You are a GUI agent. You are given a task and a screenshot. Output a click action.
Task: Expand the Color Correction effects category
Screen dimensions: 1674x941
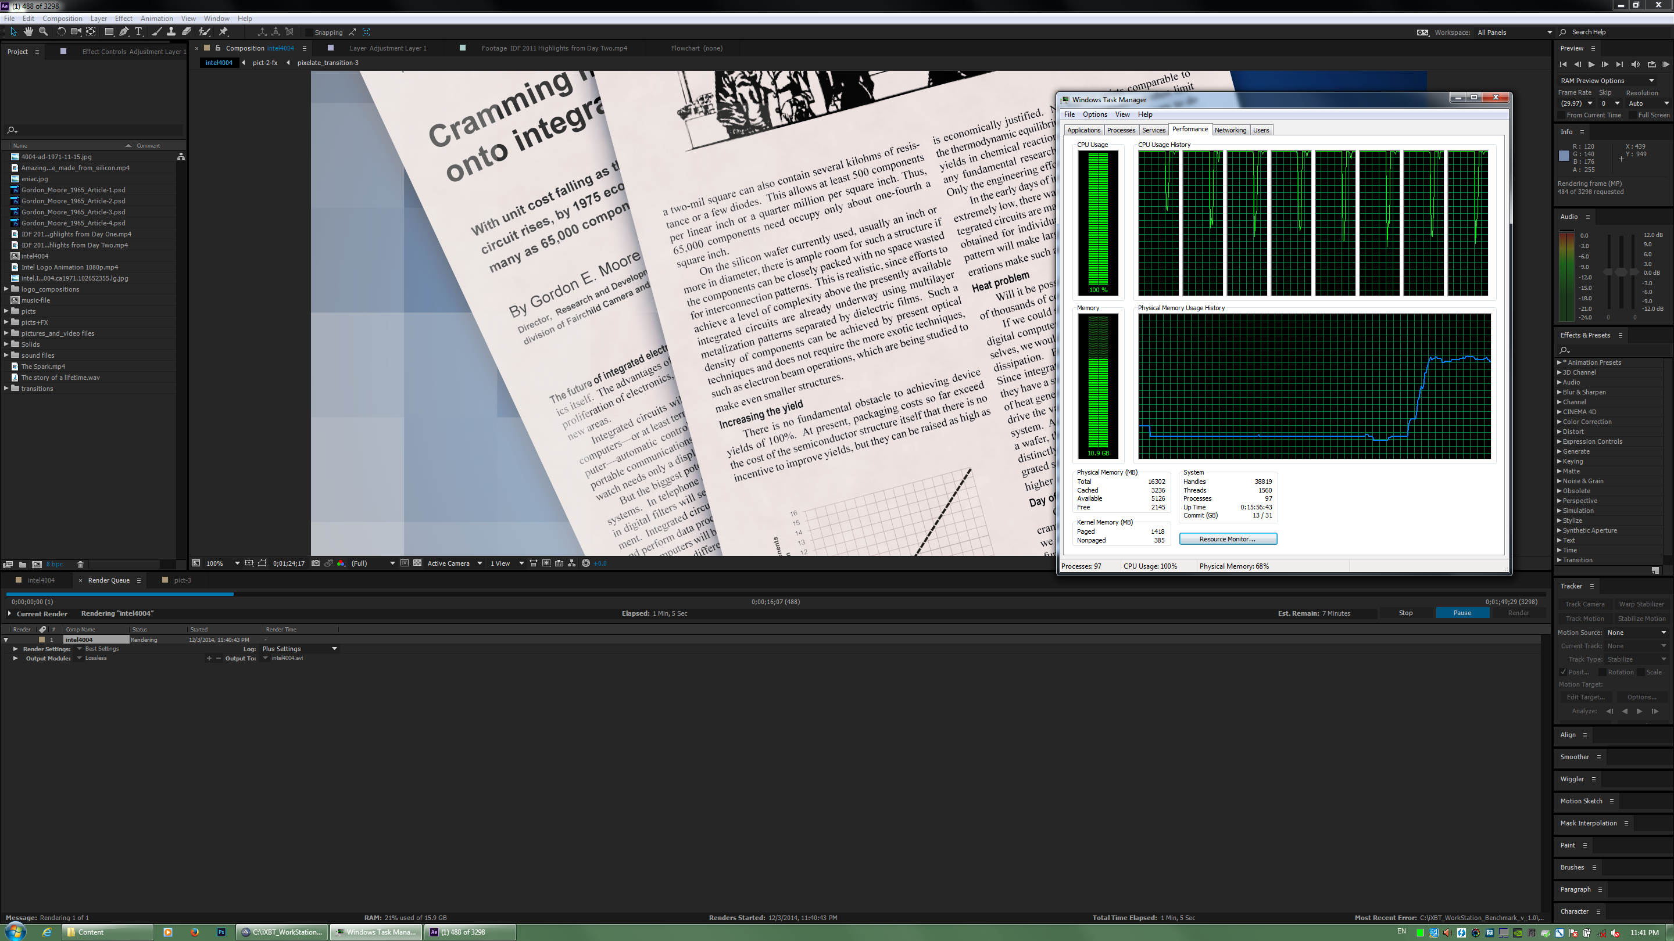click(1559, 422)
